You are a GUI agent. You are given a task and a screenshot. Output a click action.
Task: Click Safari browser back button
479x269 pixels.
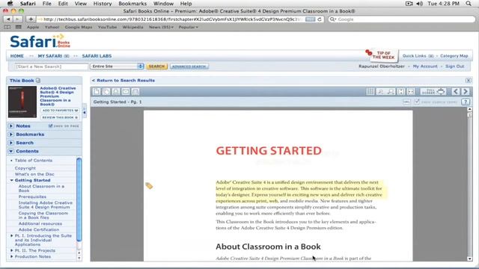[8, 19]
